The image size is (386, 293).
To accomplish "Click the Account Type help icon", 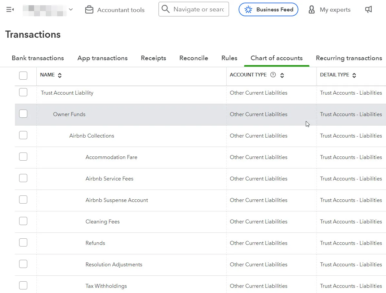I will [273, 75].
